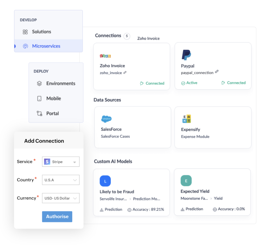Open the Mobile deploy section
266x246 pixels.
[x=54, y=99]
